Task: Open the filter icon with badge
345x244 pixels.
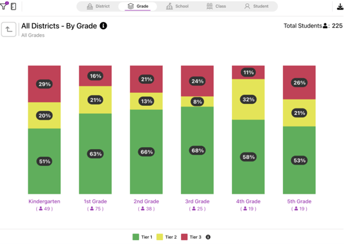Action: [4, 6]
